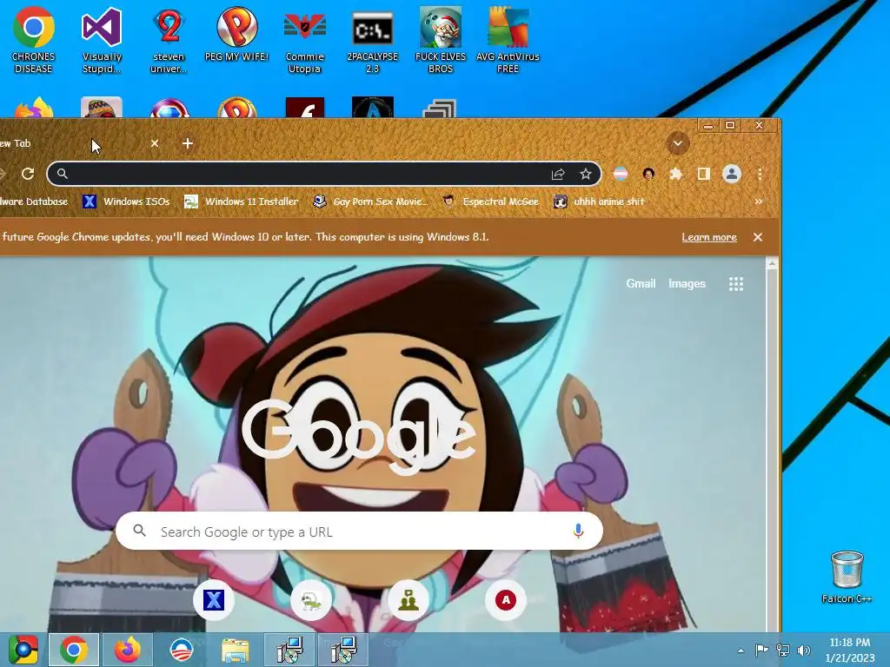Open the blue X shortcut tile

point(214,600)
